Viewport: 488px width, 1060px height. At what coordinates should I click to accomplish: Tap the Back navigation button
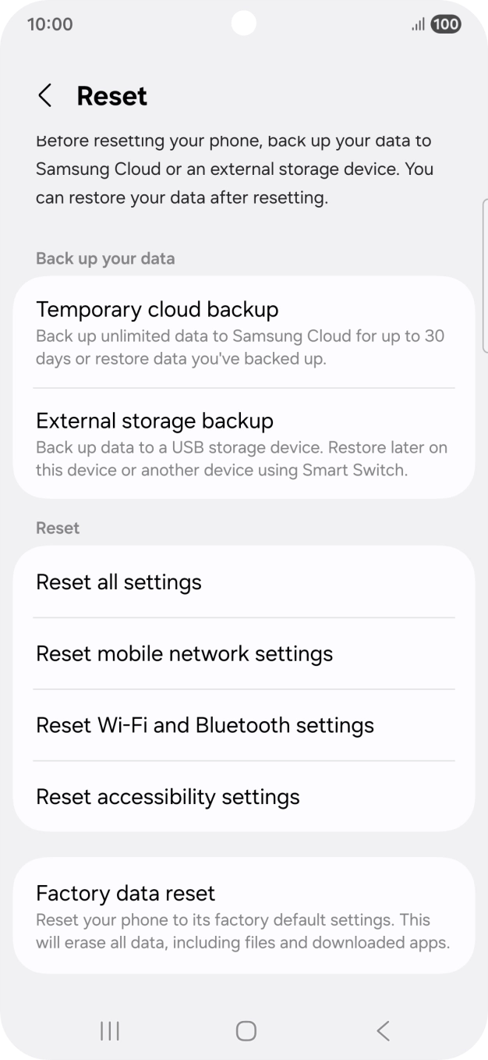[383, 1030]
